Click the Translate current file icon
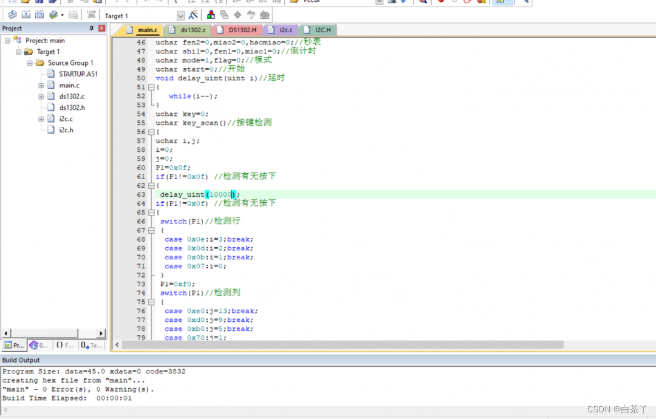Viewport: 656px width, 419px height. [x=12, y=15]
